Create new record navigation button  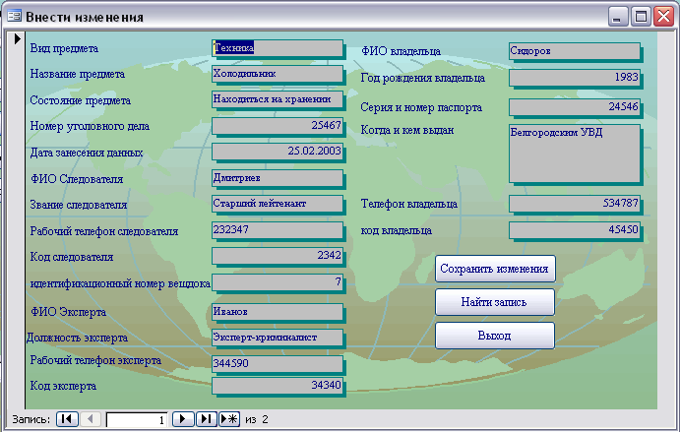229,419
